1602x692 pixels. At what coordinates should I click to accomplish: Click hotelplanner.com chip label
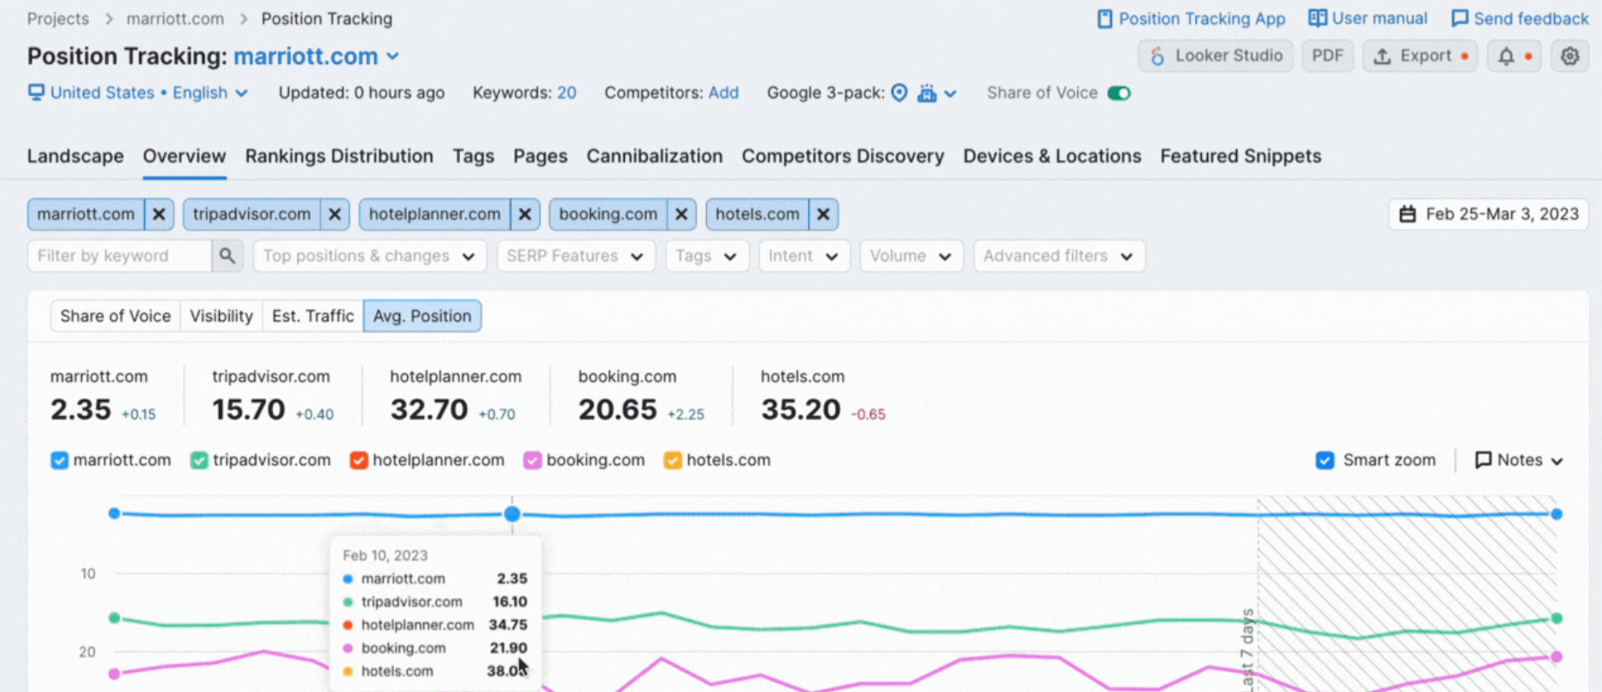pos(435,214)
